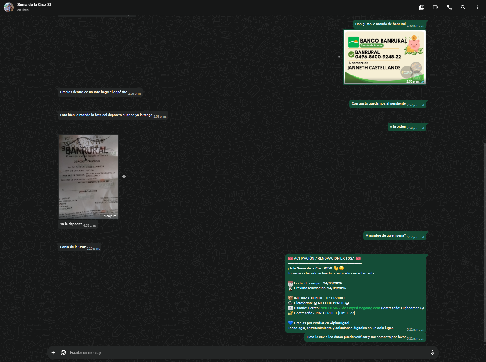
Task: Click 'Fecha de compra: 24/08/2026' line
Action: (315, 283)
